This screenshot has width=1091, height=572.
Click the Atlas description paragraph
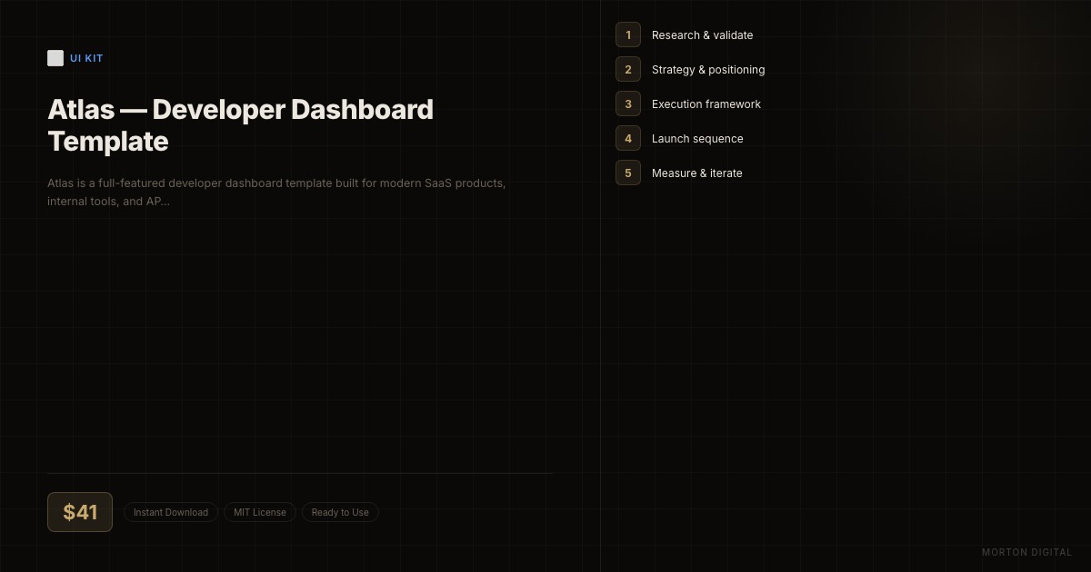276,192
